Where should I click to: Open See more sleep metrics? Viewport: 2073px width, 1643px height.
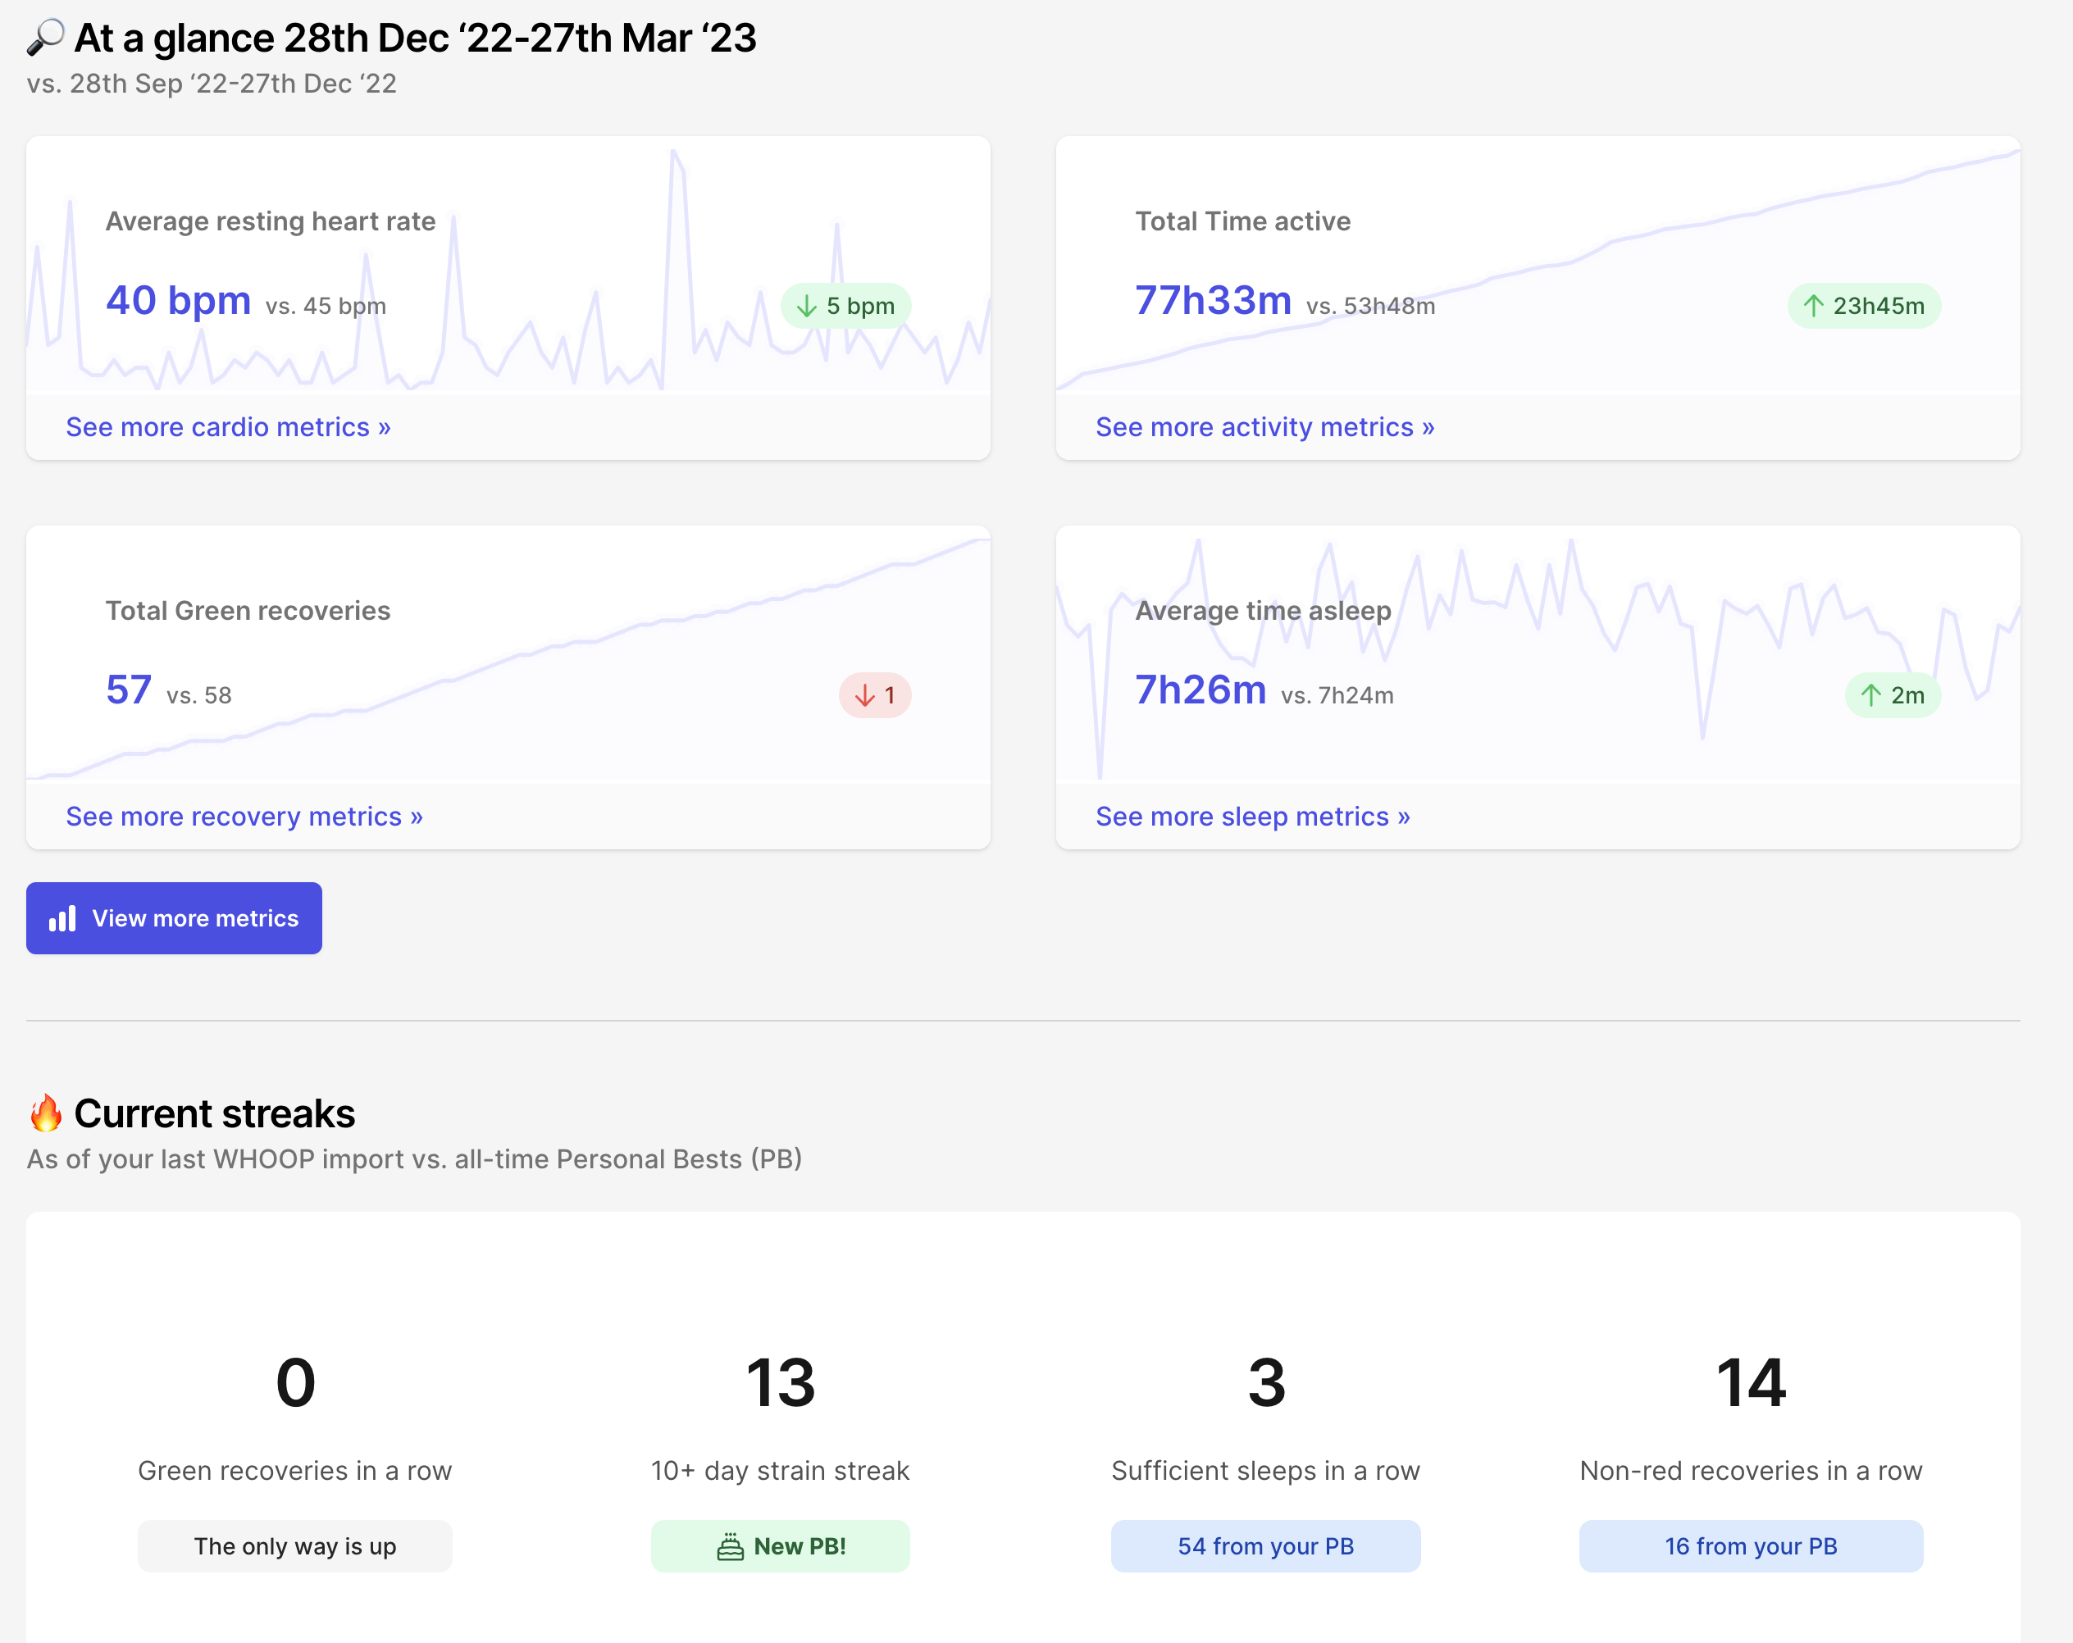tap(1253, 817)
